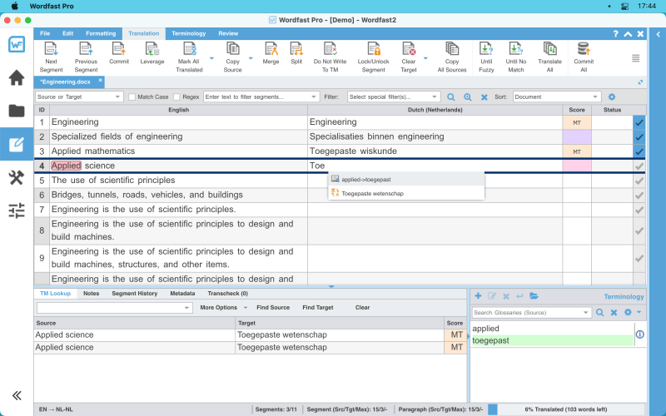Click the Translate All icon
Screen dimensions: 666x416
pyautogui.click(x=549, y=50)
